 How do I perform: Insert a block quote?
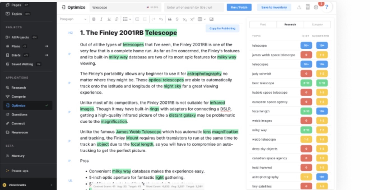[x=169, y=19]
